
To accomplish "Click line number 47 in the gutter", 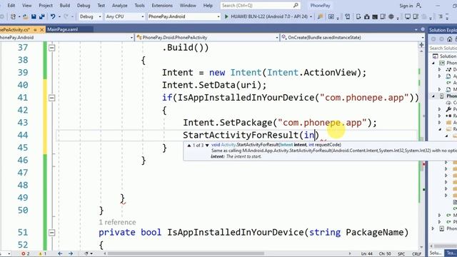I will [x=23, y=173].
